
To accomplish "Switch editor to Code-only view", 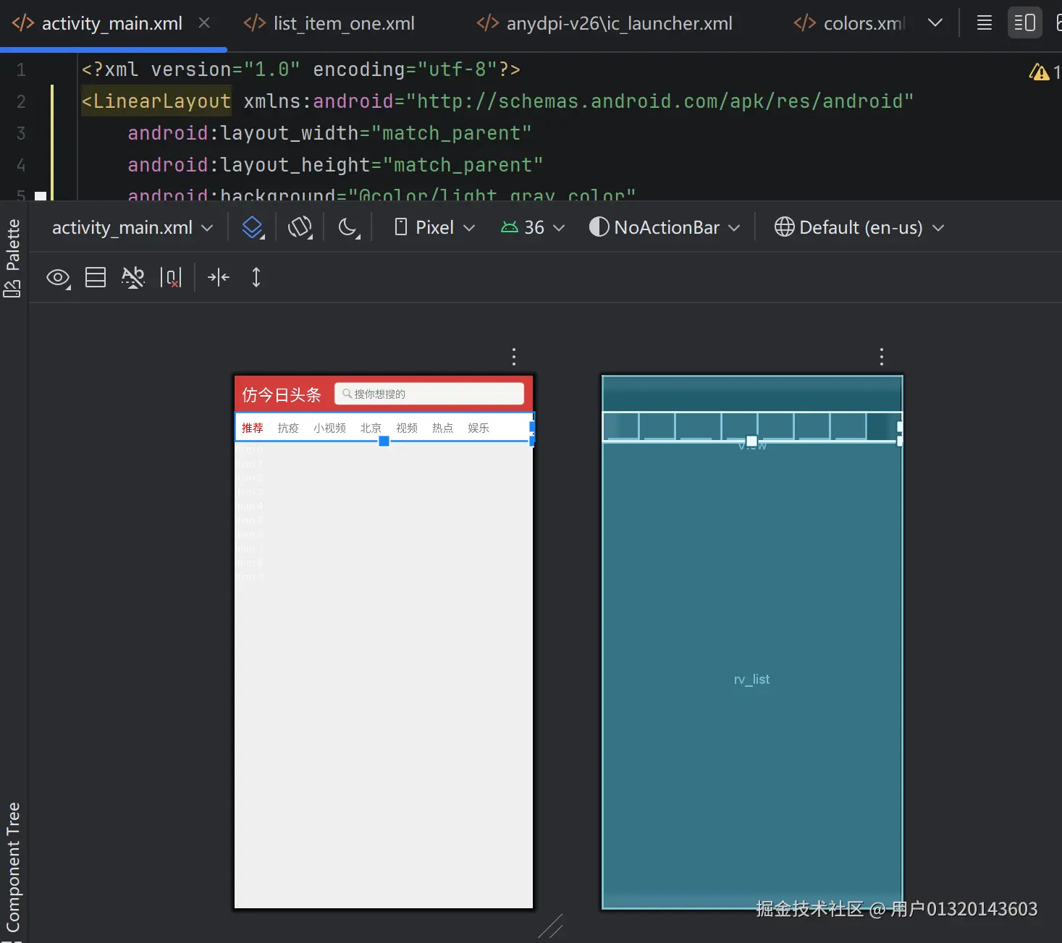I will pos(984,23).
